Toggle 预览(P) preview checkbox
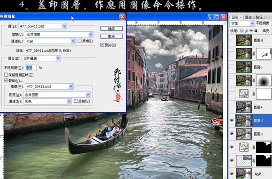Image resolution: width=272 pixels, height=179 pixels. [102, 45]
